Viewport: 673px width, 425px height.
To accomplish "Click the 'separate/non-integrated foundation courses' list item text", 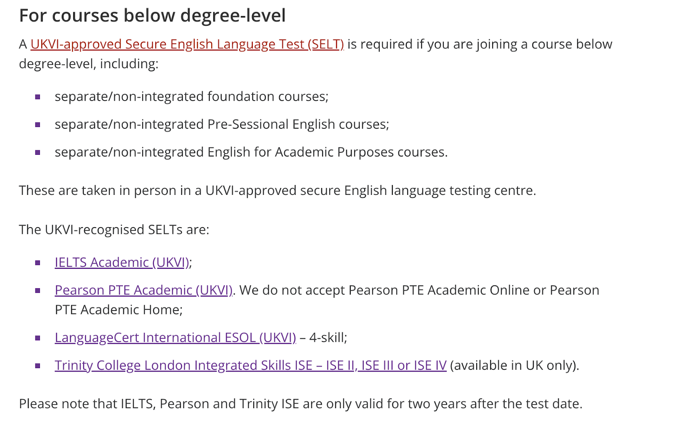I will (x=191, y=96).
